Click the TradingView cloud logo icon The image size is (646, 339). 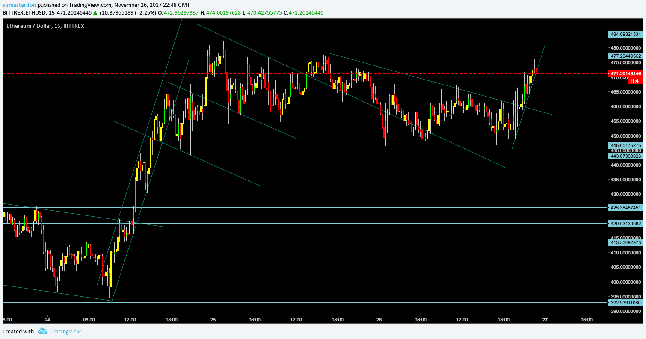pos(42,331)
